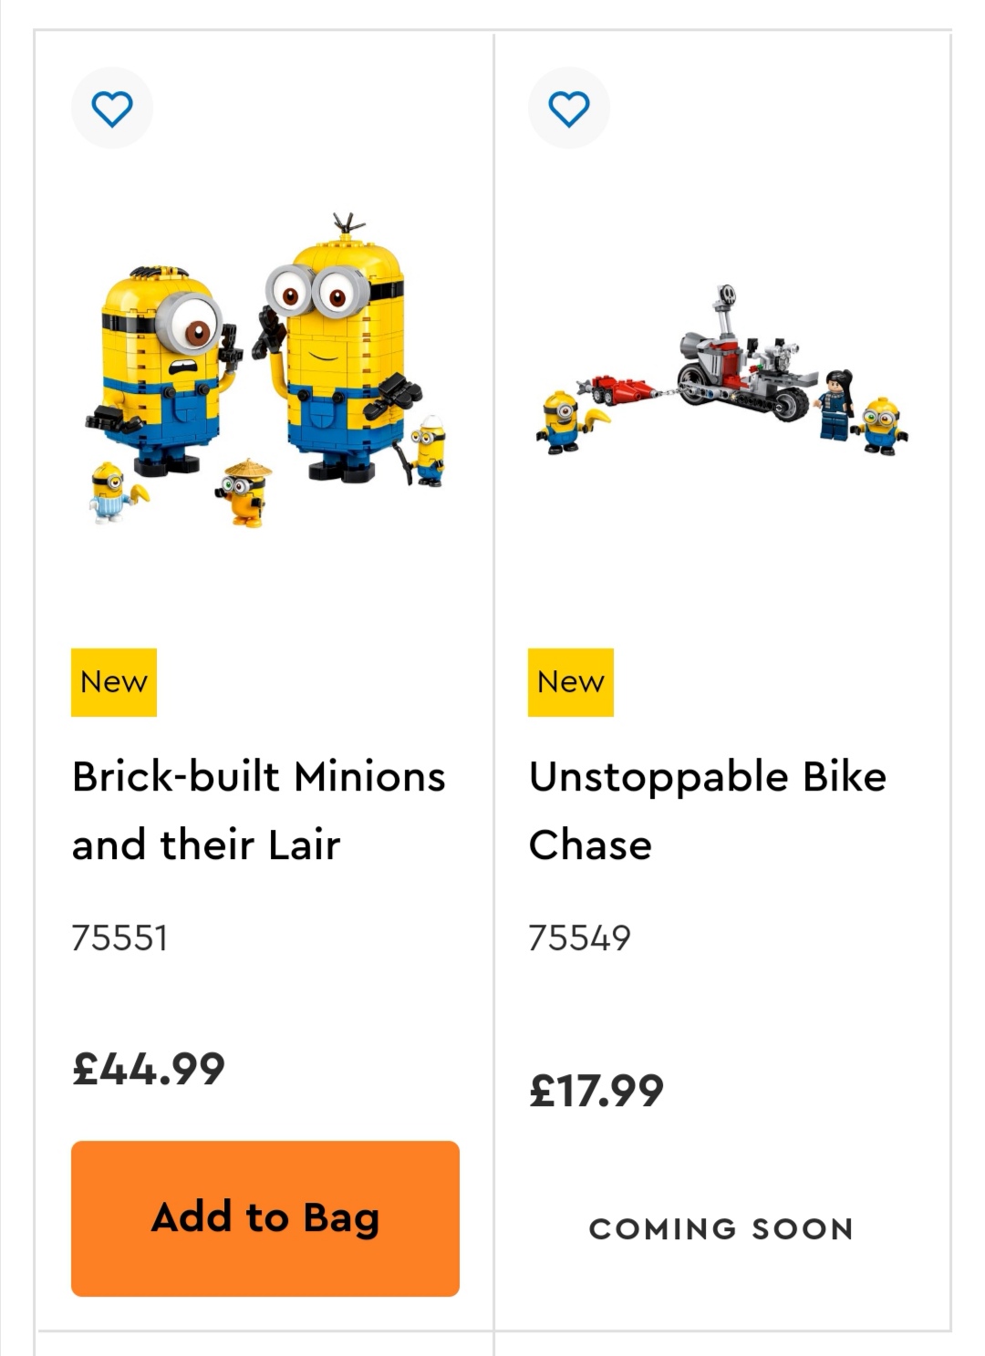Click the £44.99 price

click(x=149, y=1069)
